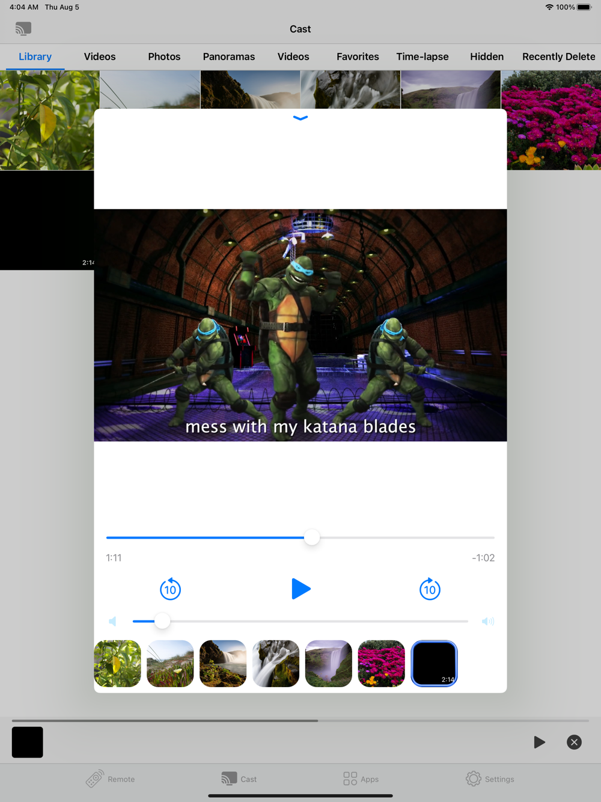
Task: Open the Settings tab
Action: 490,779
